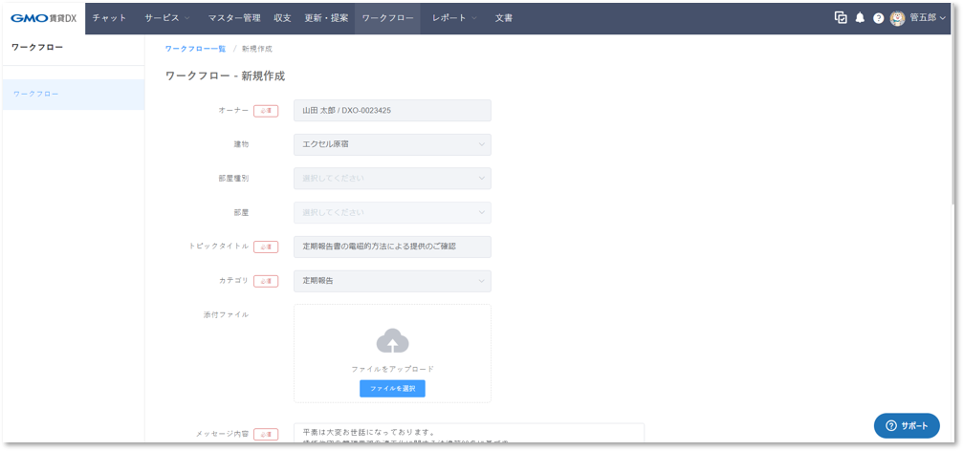Click the メッセージ内容 text area
963x451 pixels.
(470, 433)
